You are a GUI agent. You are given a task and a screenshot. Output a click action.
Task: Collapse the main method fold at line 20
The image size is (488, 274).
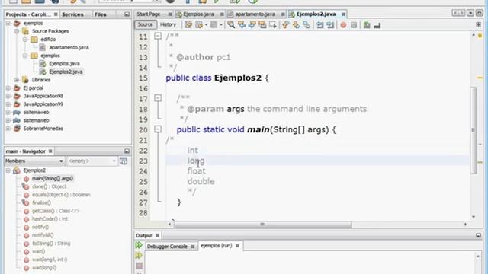(x=158, y=129)
